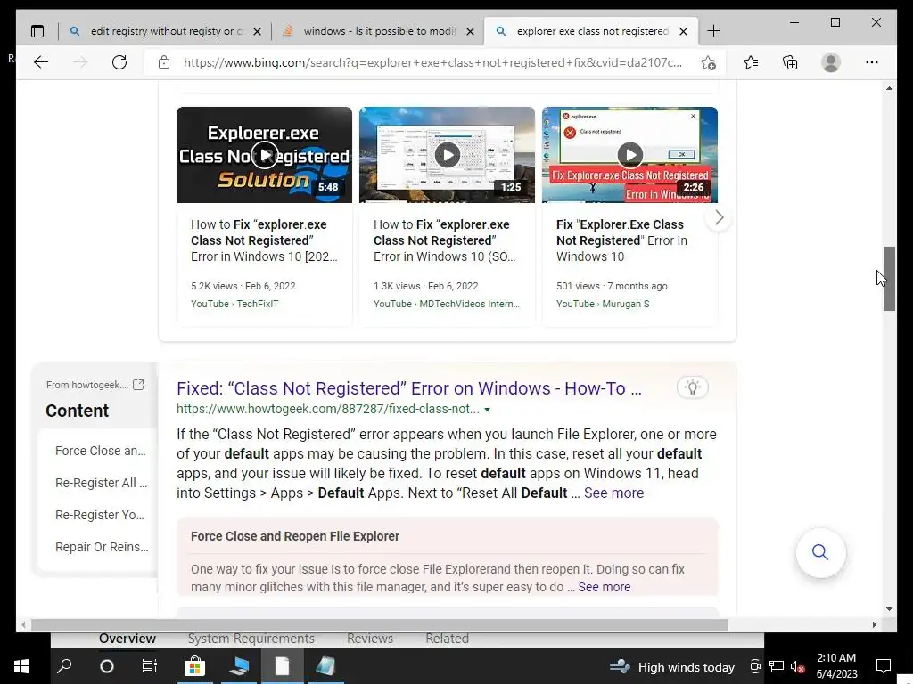Click 'YouTube › TechFixIT' source text
Image resolution: width=913 pixels, height=684 pixels.
tap(234, 304)
